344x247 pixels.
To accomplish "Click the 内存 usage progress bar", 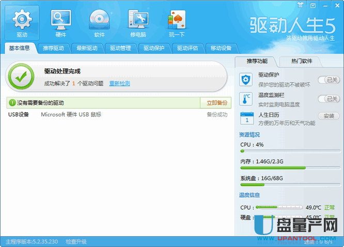I will tap(290, 168).
